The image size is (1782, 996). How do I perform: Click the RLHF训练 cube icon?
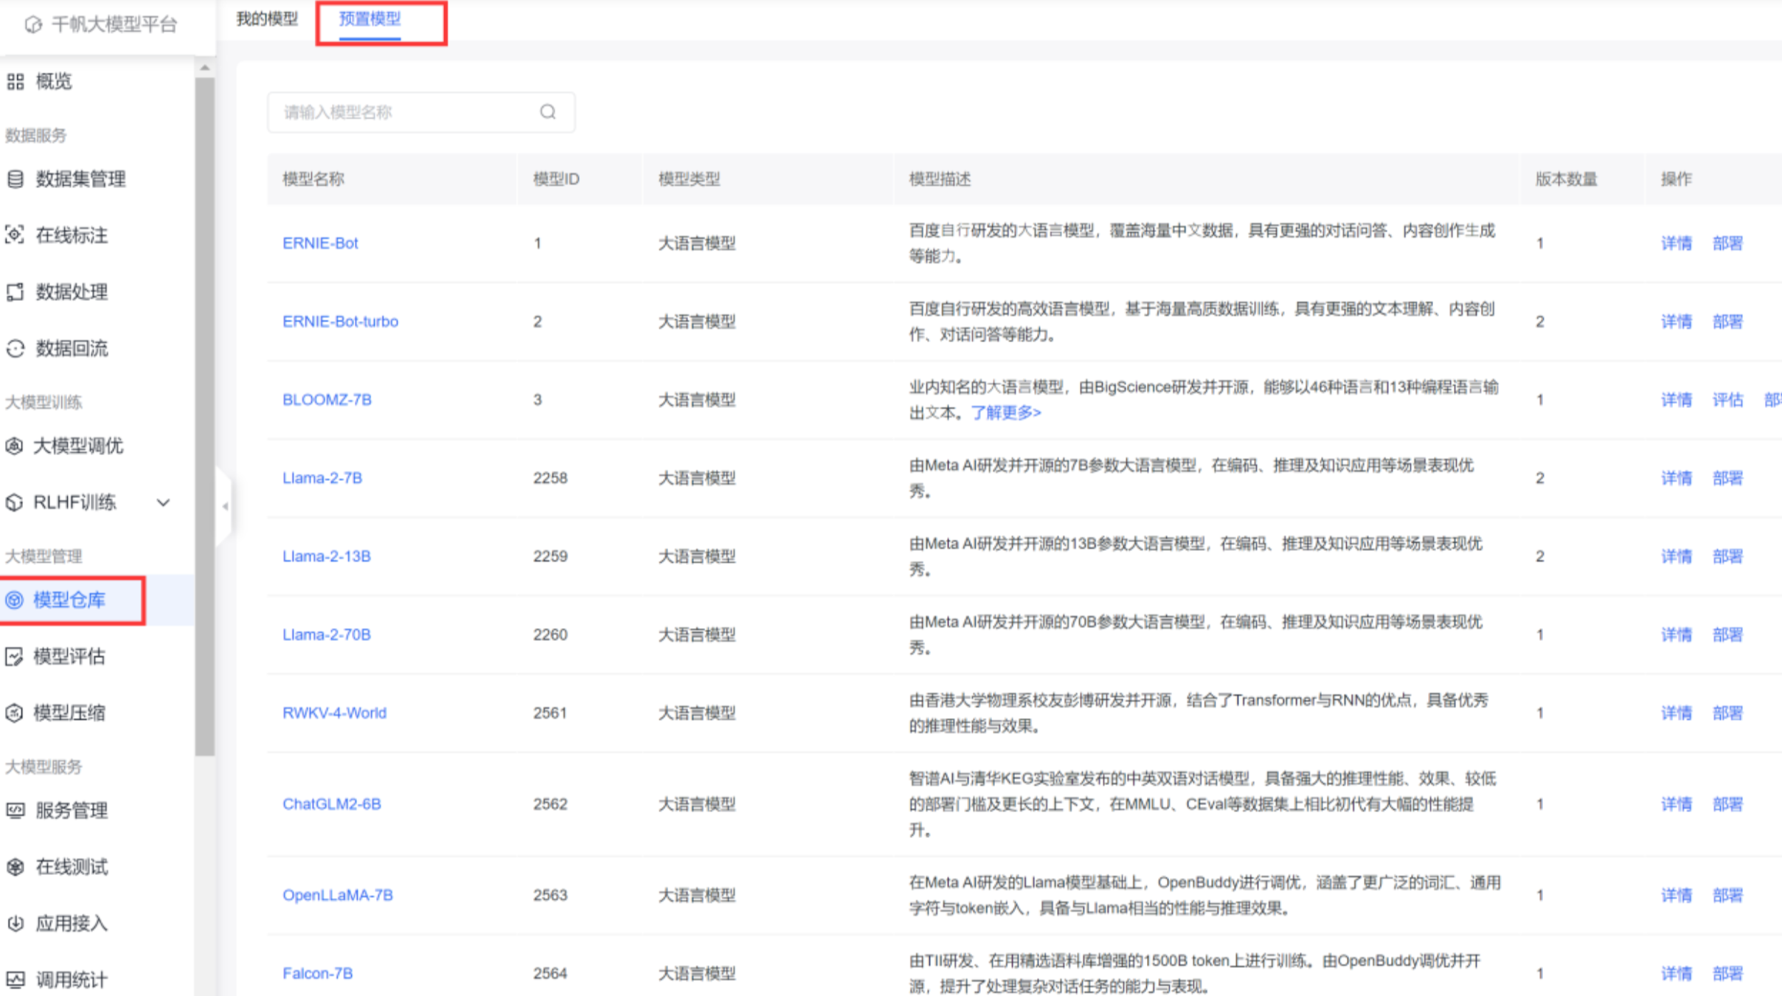tap(15, 502)
